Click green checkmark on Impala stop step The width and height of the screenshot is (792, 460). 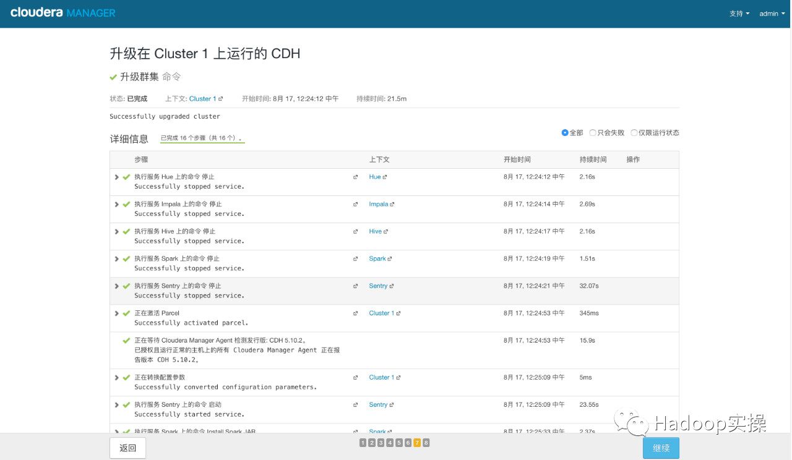126,204
